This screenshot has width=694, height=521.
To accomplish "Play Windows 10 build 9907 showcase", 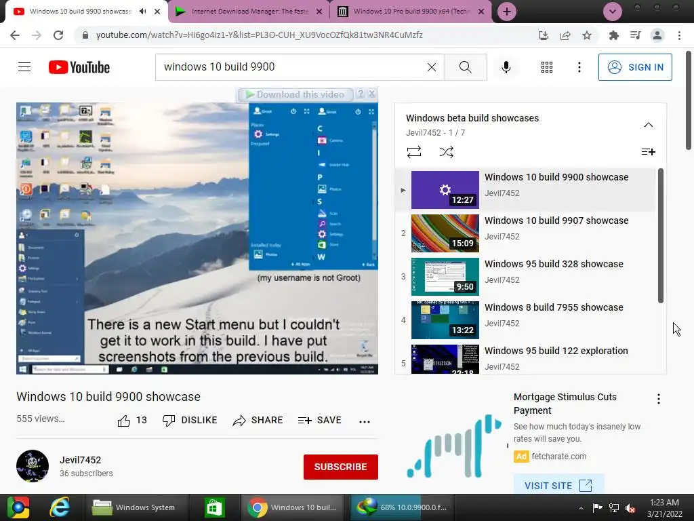I will (525, 233).
